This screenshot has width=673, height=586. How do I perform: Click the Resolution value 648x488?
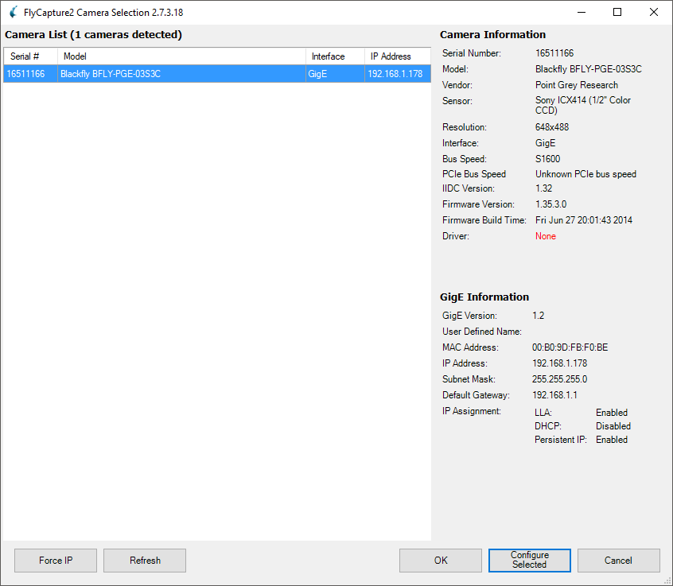[551, 127]
